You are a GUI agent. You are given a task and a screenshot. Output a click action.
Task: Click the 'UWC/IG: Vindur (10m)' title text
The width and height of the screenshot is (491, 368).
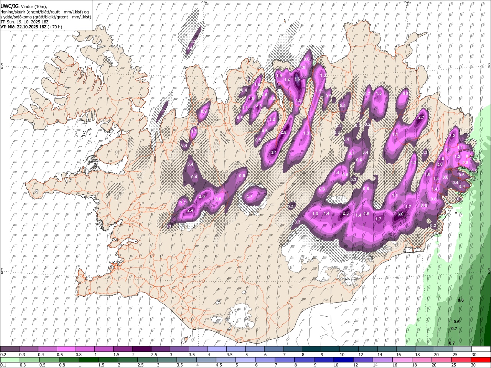click(24, 7)
